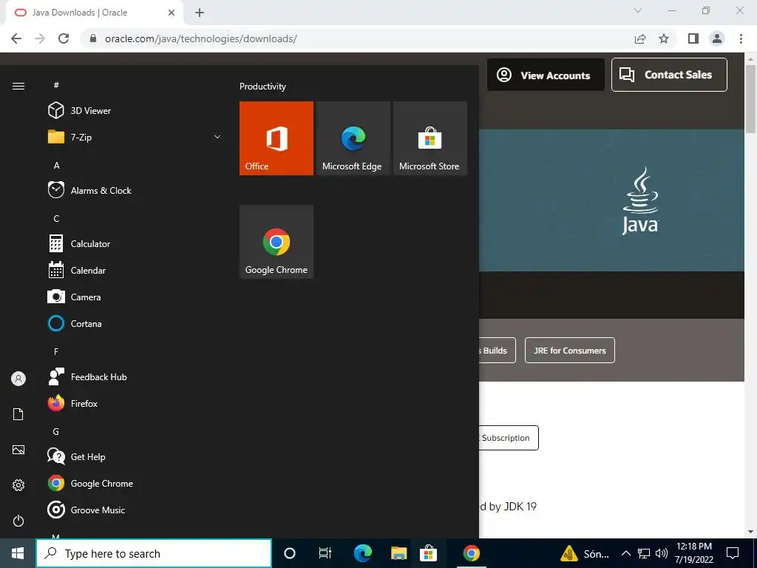Click the letter C section header

(56, 219)
